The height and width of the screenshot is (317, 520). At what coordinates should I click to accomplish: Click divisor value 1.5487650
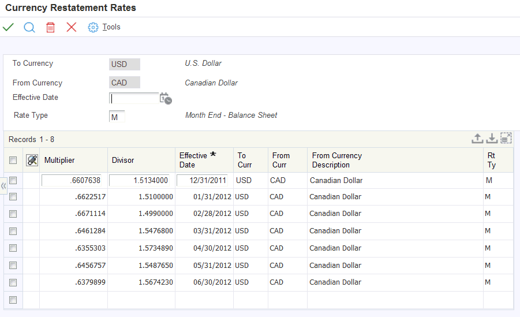click(x=156, y=265)
